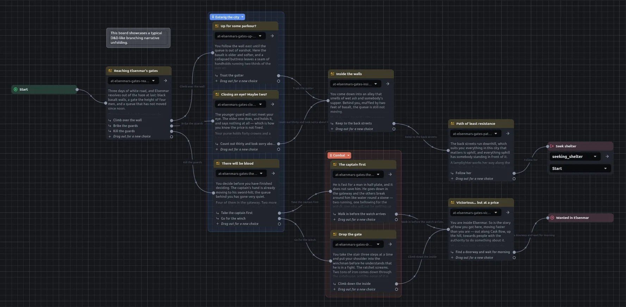Click the Seek shelter jump icon
Viewport: 626px width, 307px height.
tap(552, 146)
